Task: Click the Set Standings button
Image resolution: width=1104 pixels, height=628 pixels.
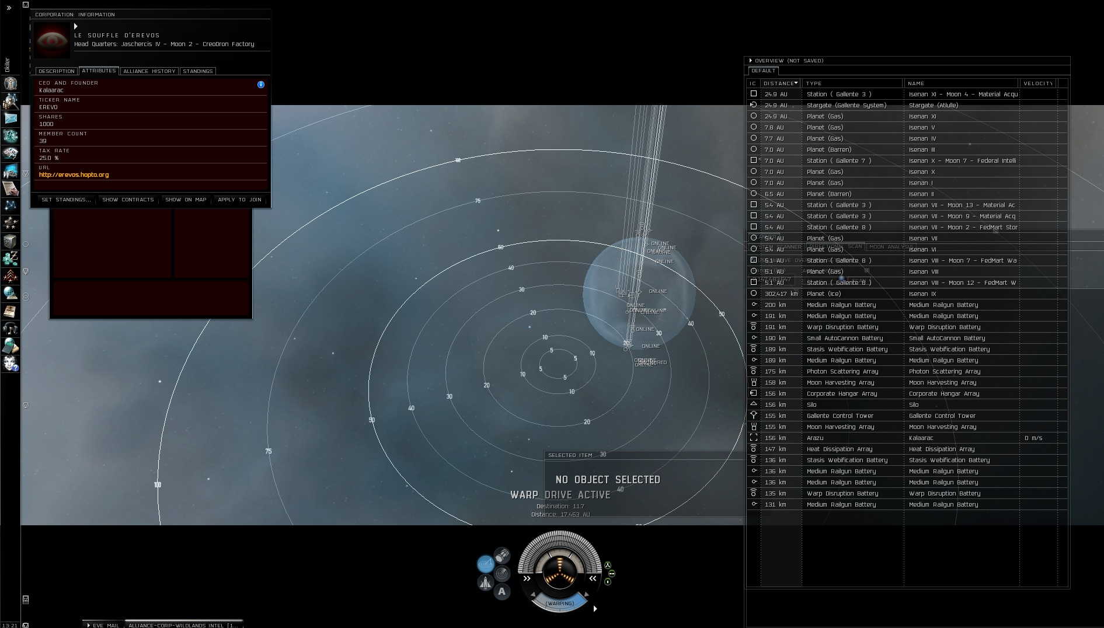Action: [x=66, y=200]
